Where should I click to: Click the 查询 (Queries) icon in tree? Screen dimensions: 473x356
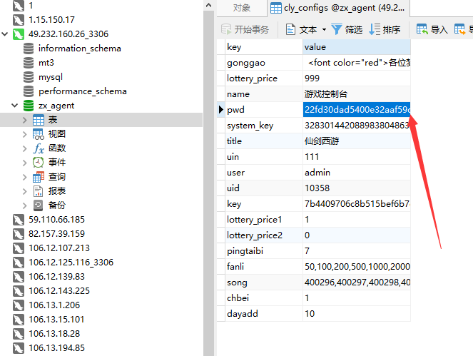[x=39, y=177]
